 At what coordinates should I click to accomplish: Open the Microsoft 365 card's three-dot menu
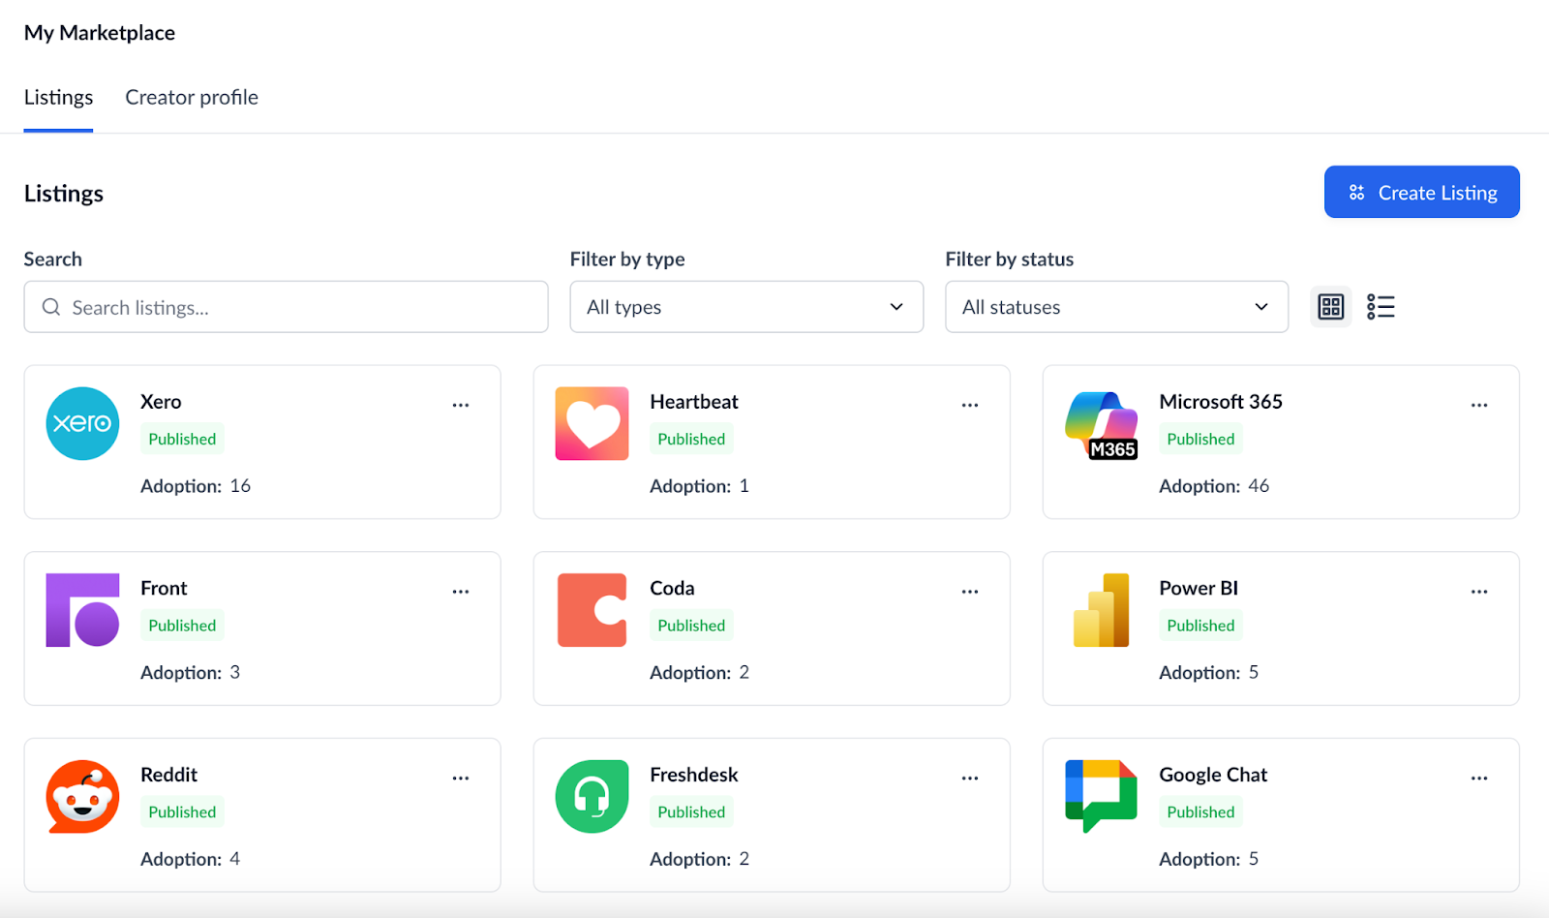[x=1479, y=405]
